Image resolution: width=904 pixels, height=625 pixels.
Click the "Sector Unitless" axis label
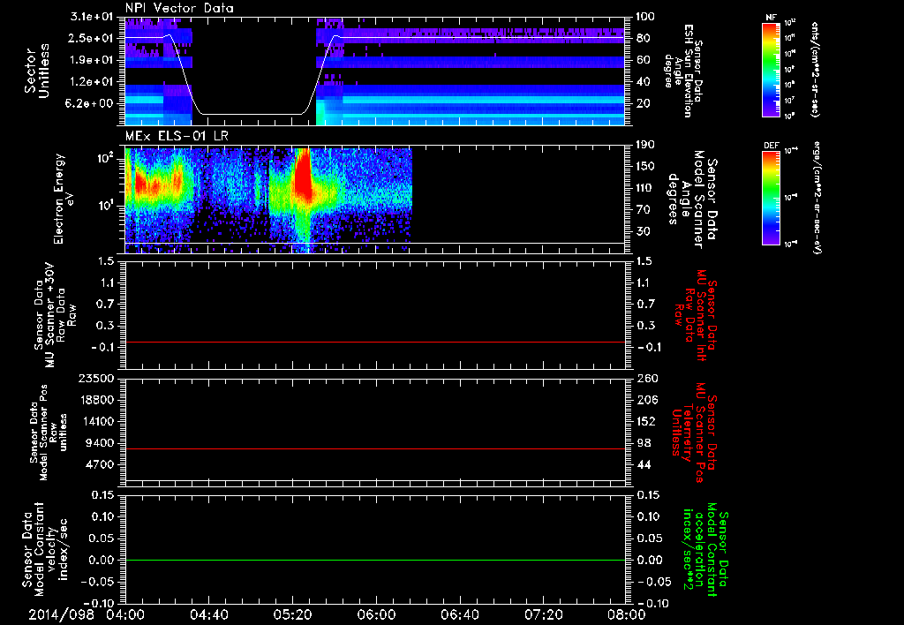pyautogui.click(x=37, y=71)
